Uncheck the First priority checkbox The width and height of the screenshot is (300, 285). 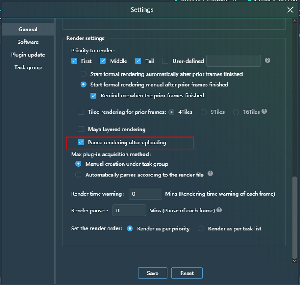click(x=75, y=61)
